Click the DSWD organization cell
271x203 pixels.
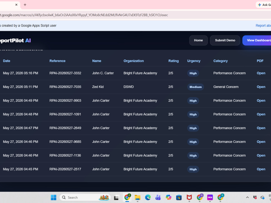tap(128, 87)
